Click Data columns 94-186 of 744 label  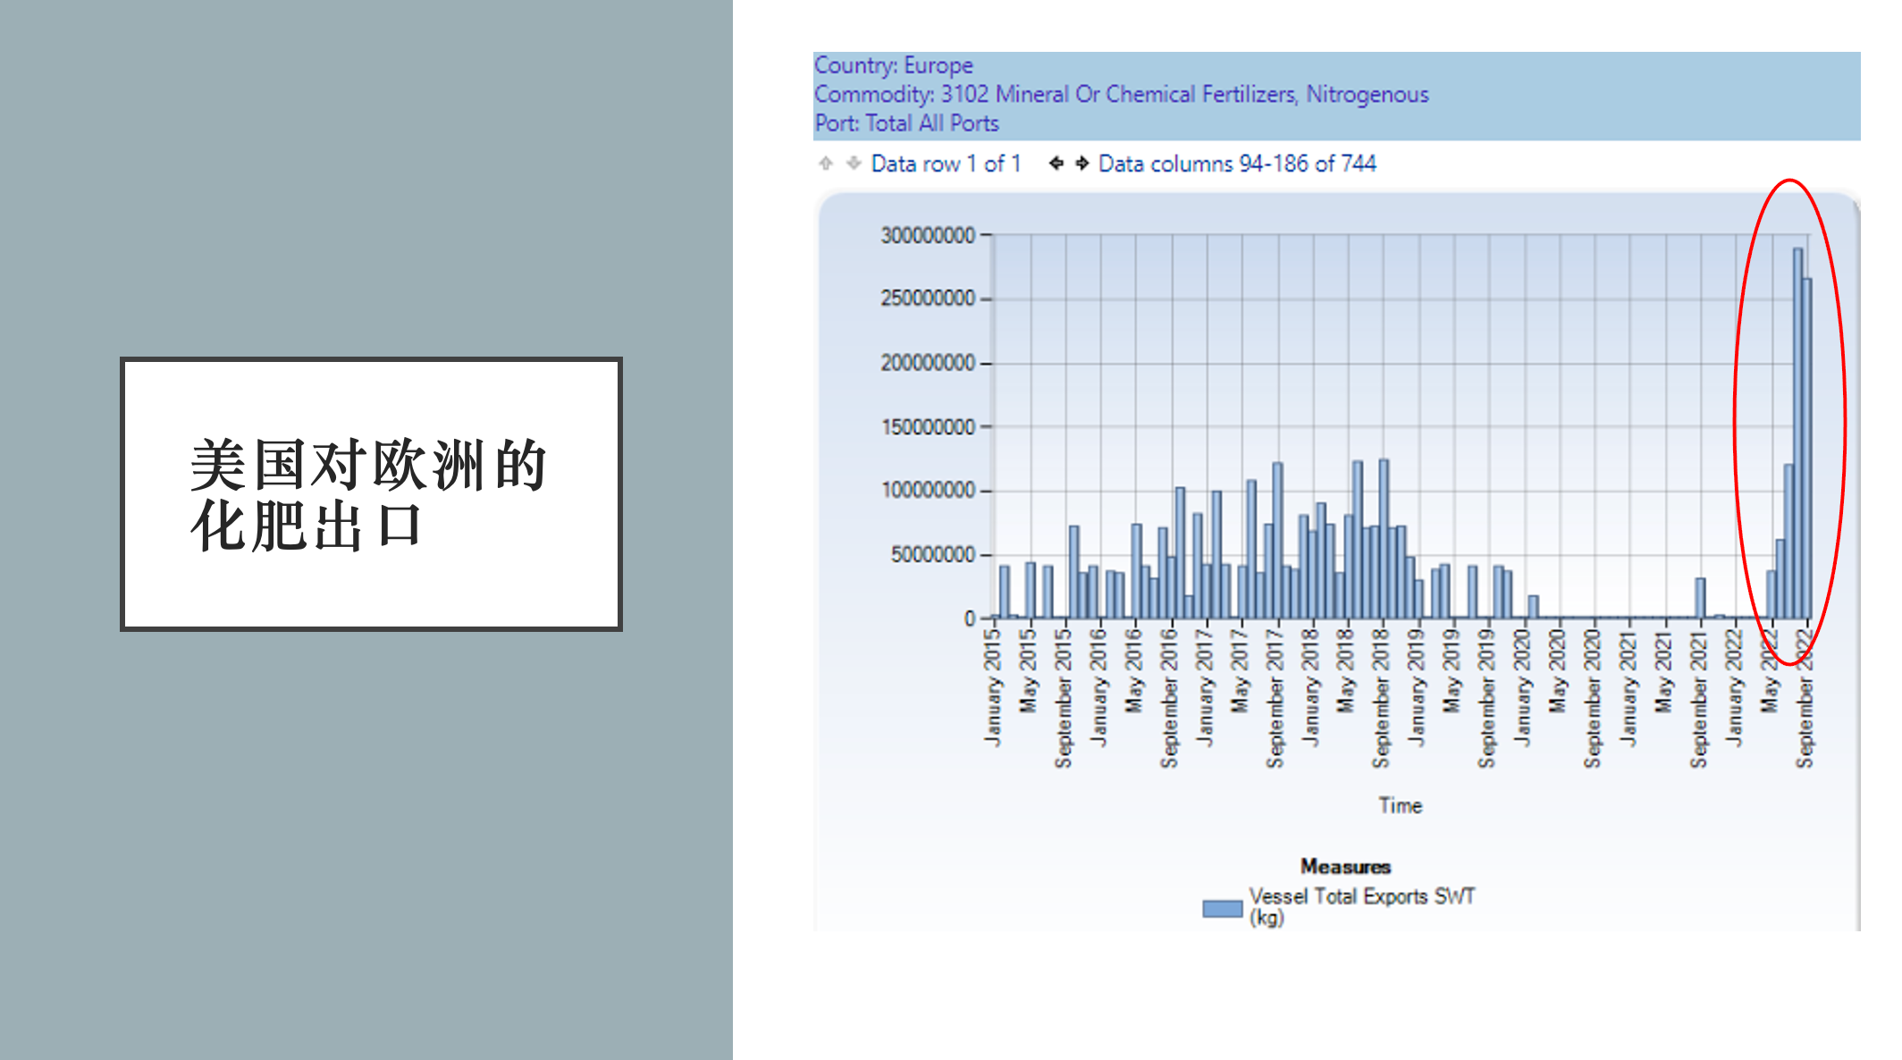point(1237,164)
